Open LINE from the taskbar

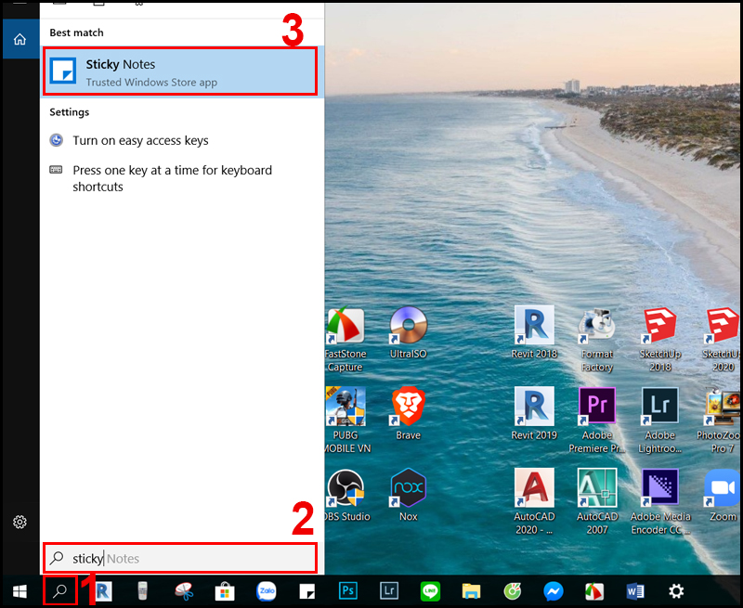pos(430,591)
